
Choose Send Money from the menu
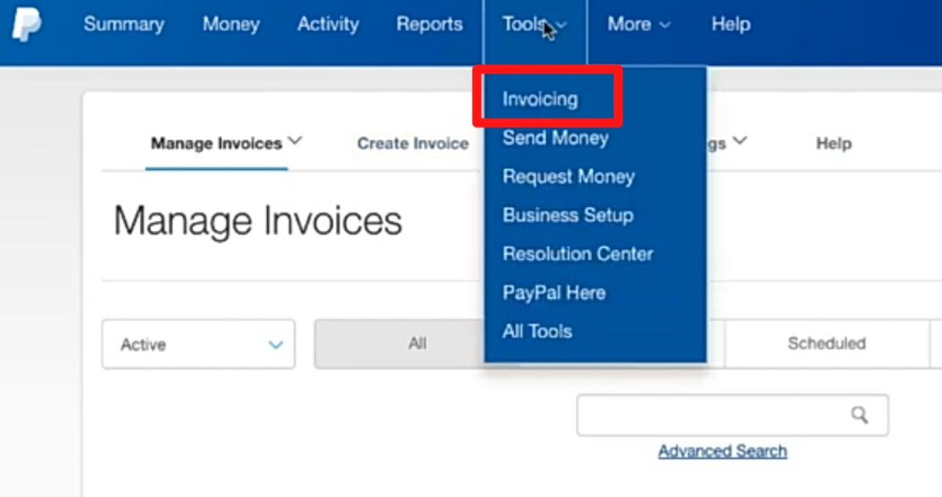555,138
